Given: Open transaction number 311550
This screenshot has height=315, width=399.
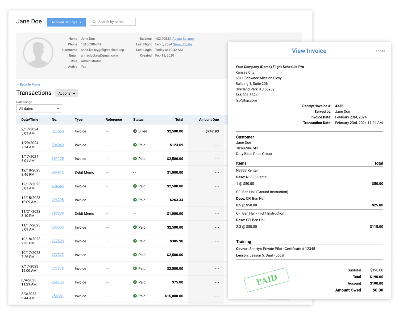Looking at the screenshot, I should (58, 131).
